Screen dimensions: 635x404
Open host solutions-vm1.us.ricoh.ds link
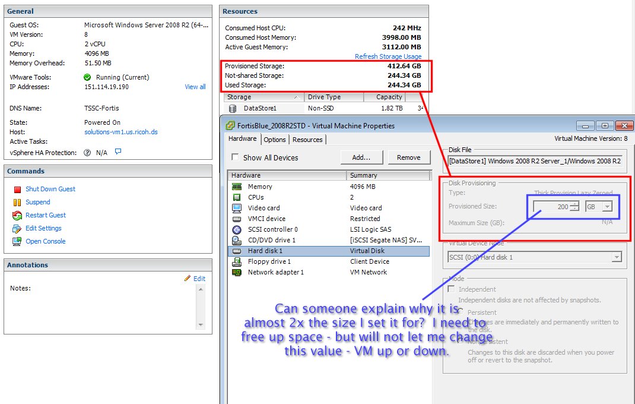point(120,132)
